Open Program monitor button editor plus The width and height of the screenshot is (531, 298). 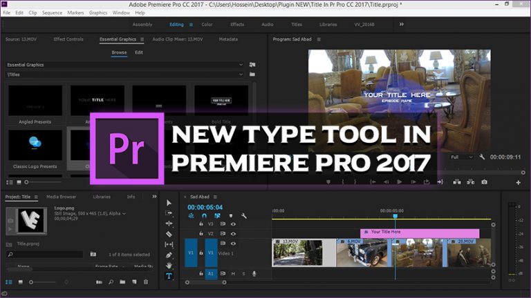click(x=518, y=183)
